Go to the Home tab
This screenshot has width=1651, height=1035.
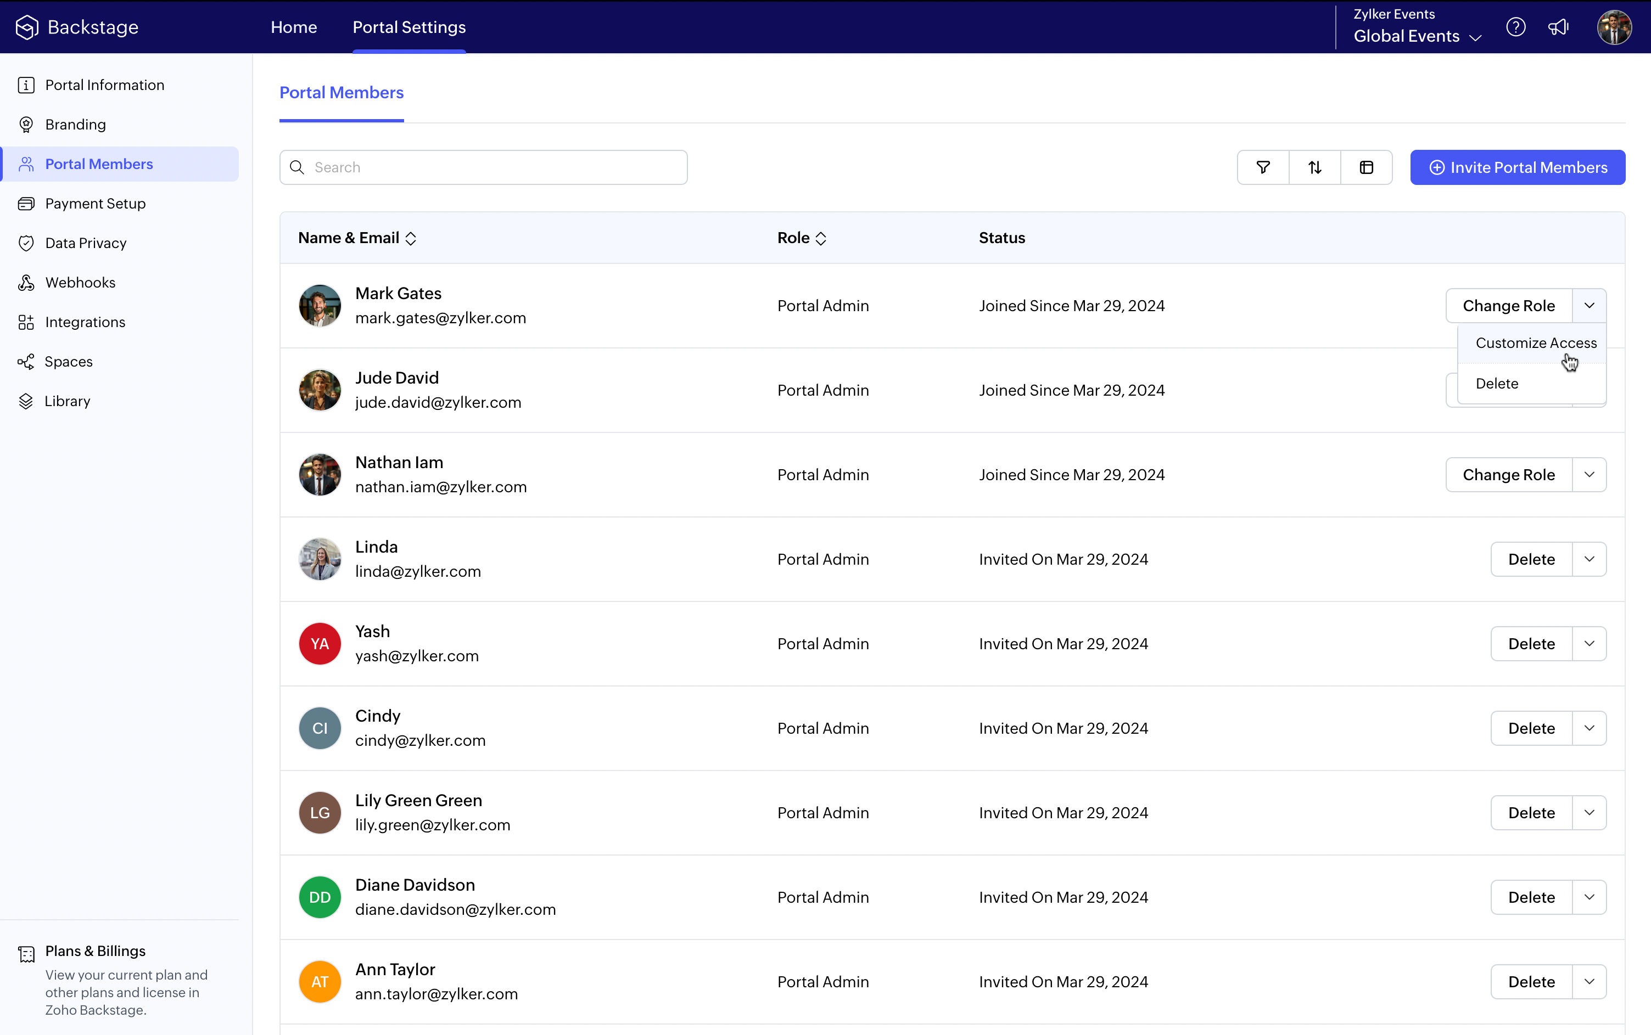pos(294,27)
